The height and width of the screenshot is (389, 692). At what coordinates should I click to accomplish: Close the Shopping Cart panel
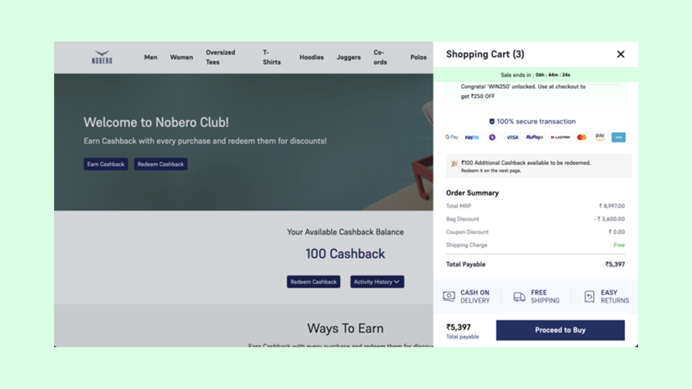click(x=621, y=54)
